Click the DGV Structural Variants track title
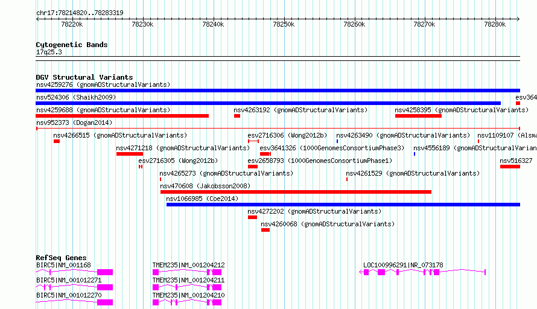The image size is (537, 309). pyautogui.click(x=84, y=77)
